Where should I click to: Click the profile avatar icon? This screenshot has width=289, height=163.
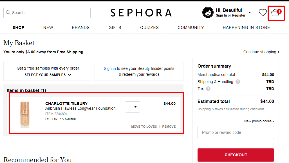[x=208, y=13]
